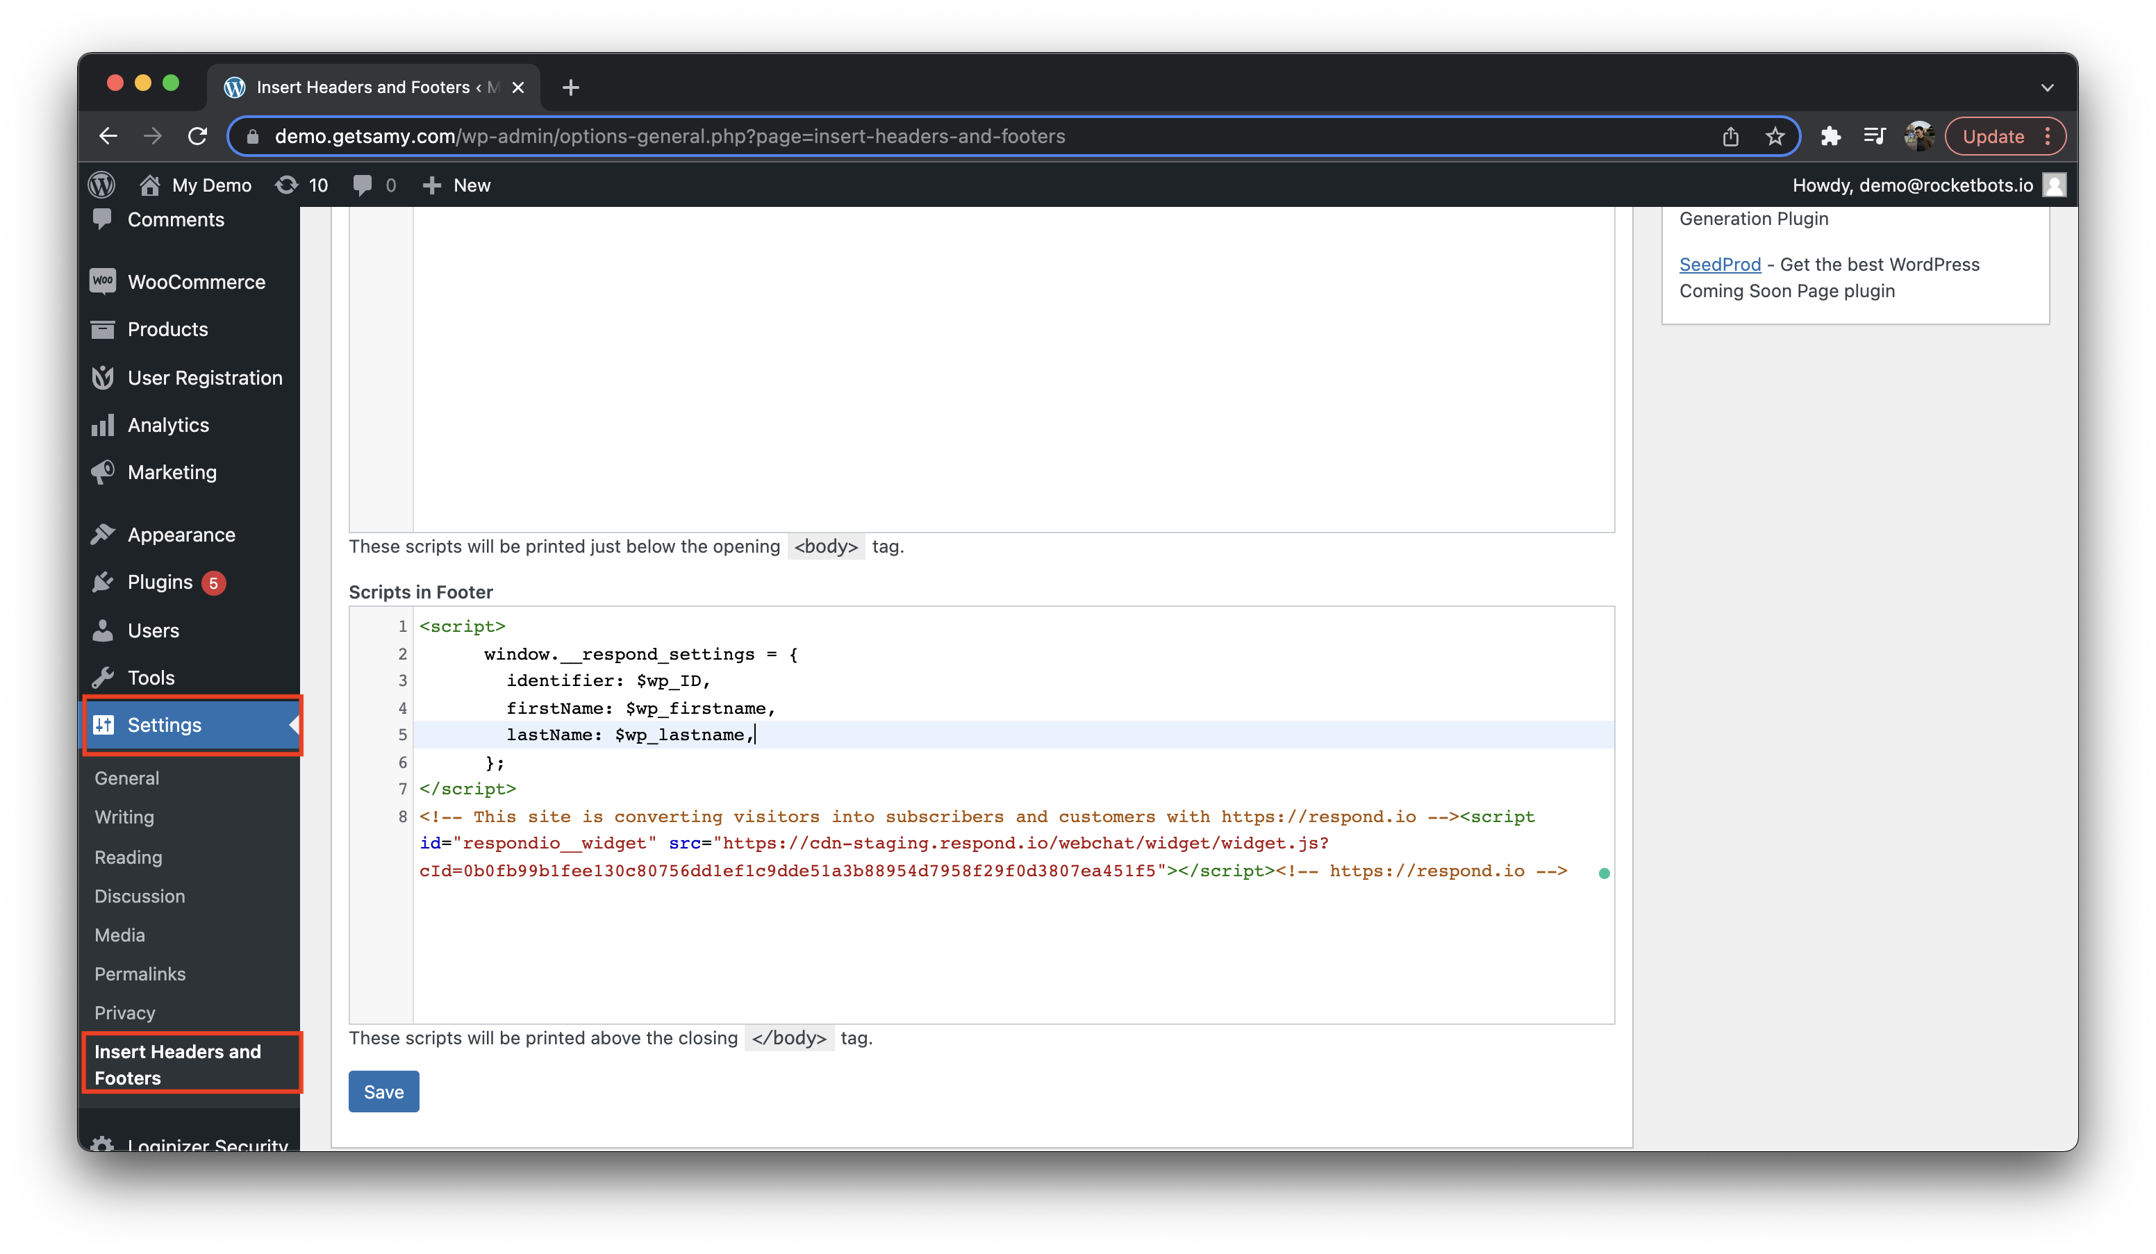Click the Appearance sidebar icon
The height and width of the screenshot is (1254, 2156).
(x=101, y=533)
